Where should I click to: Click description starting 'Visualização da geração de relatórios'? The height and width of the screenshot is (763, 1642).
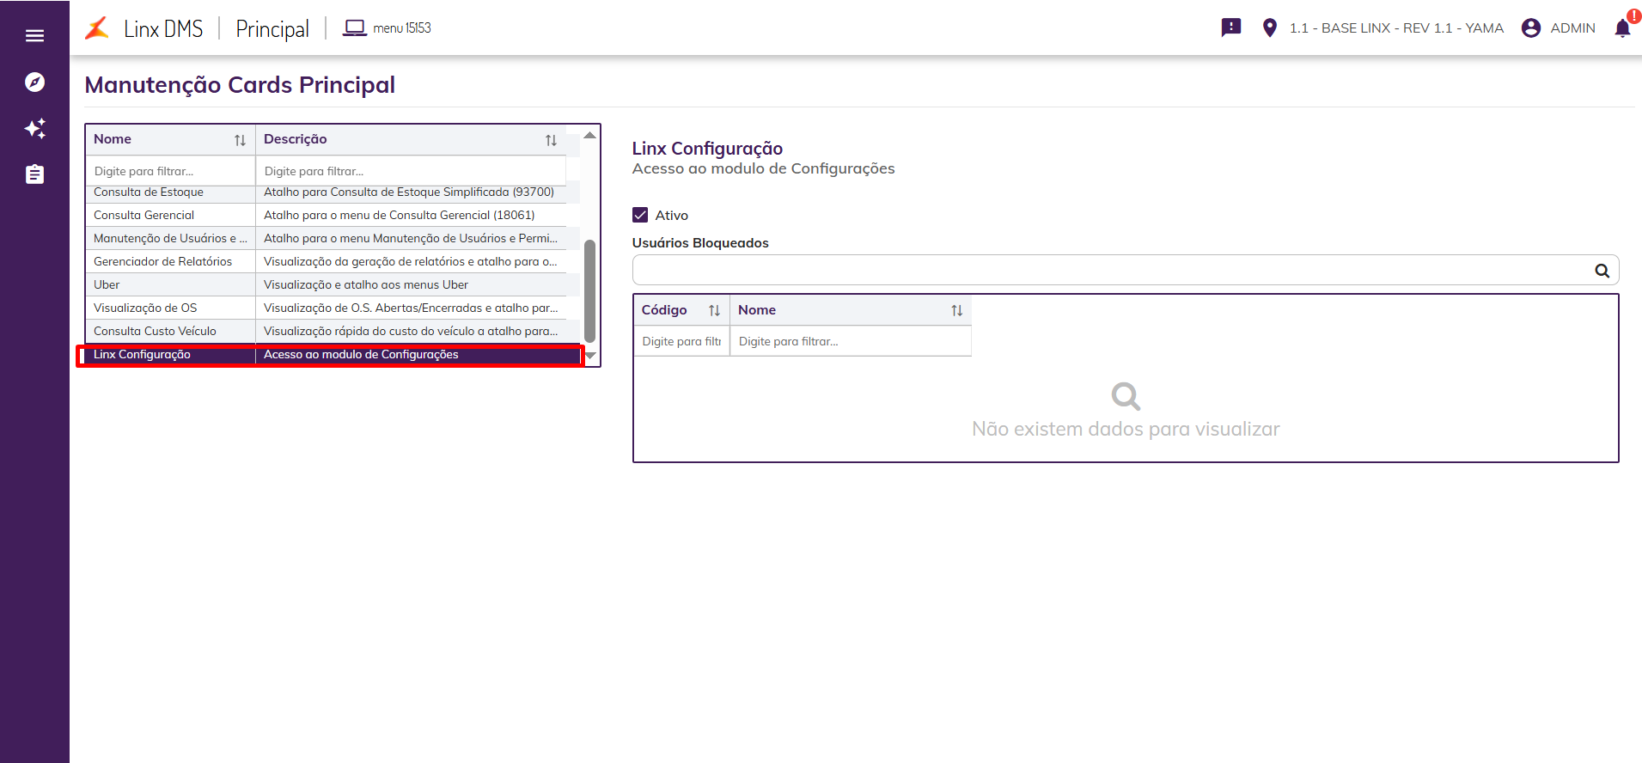[411, 261]
